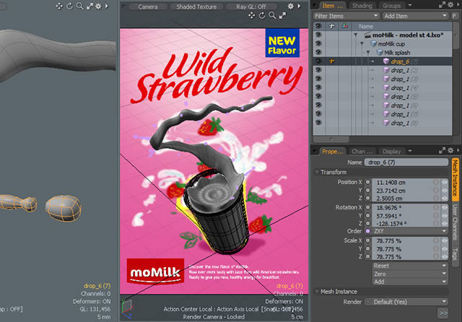Open camera viewport gear options
This screenshot has height=322, width=462.
(x=291, y=6)
